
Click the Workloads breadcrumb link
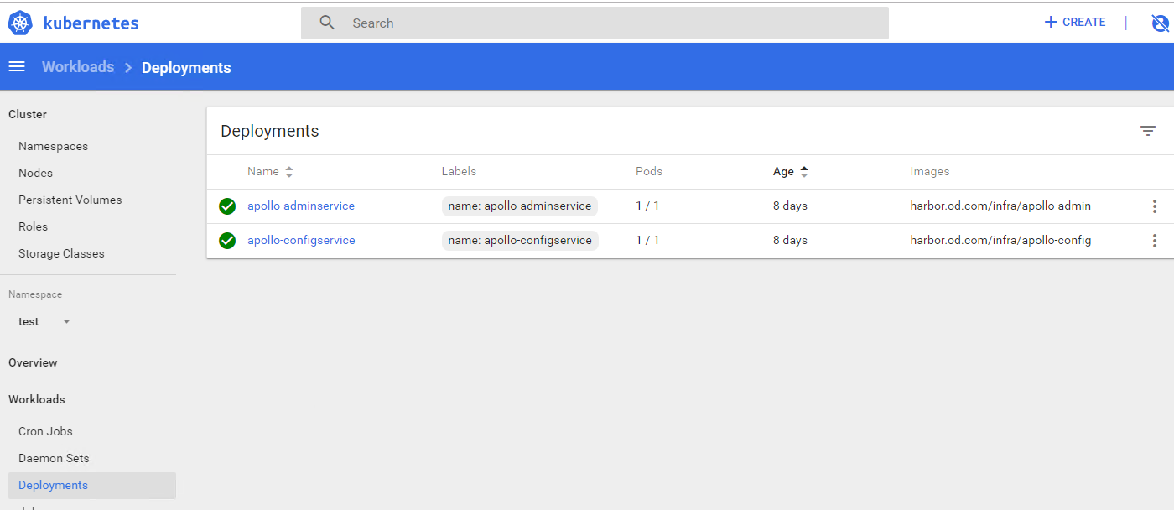pyautogui.click(x=78, y=67)
